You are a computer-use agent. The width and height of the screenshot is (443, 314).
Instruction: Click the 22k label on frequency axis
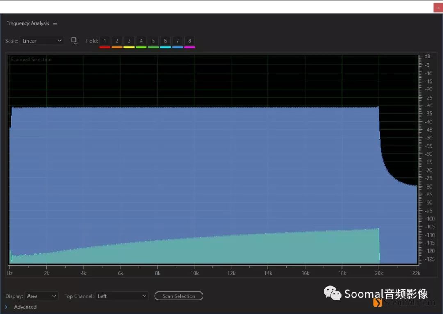coord(416,273)
